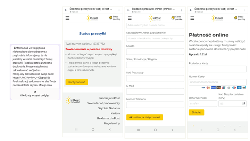
Task: Click the Kod Pocztowy input field
Action: [x=155, y=78]
